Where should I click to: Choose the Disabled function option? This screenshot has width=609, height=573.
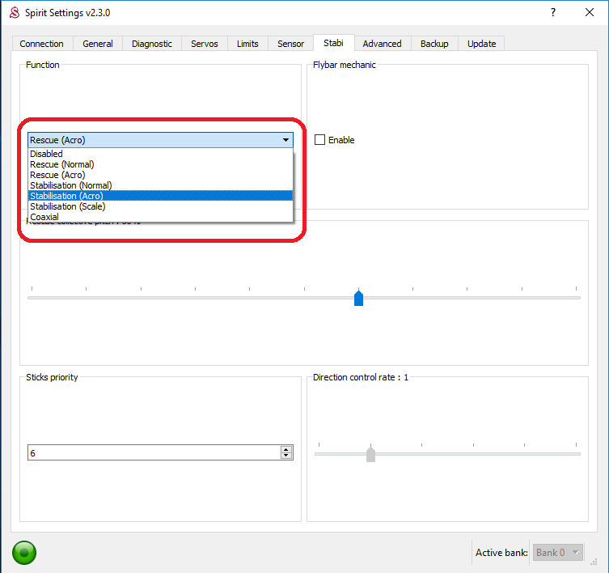(x=46, y=154)
